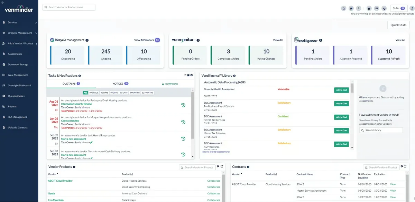Viewport: 415px width, 202px height.
Task: Click the SLA Management sidebar icon
Action: pos(4,117)
